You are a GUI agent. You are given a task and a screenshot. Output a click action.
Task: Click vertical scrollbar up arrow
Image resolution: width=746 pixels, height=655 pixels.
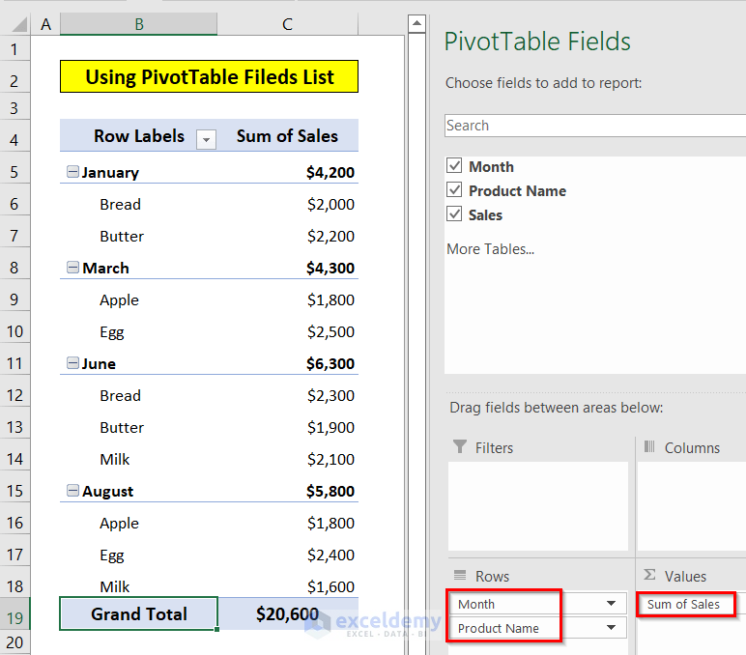click(416, 24)
